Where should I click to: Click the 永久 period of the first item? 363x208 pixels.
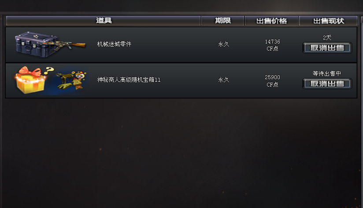224,44
